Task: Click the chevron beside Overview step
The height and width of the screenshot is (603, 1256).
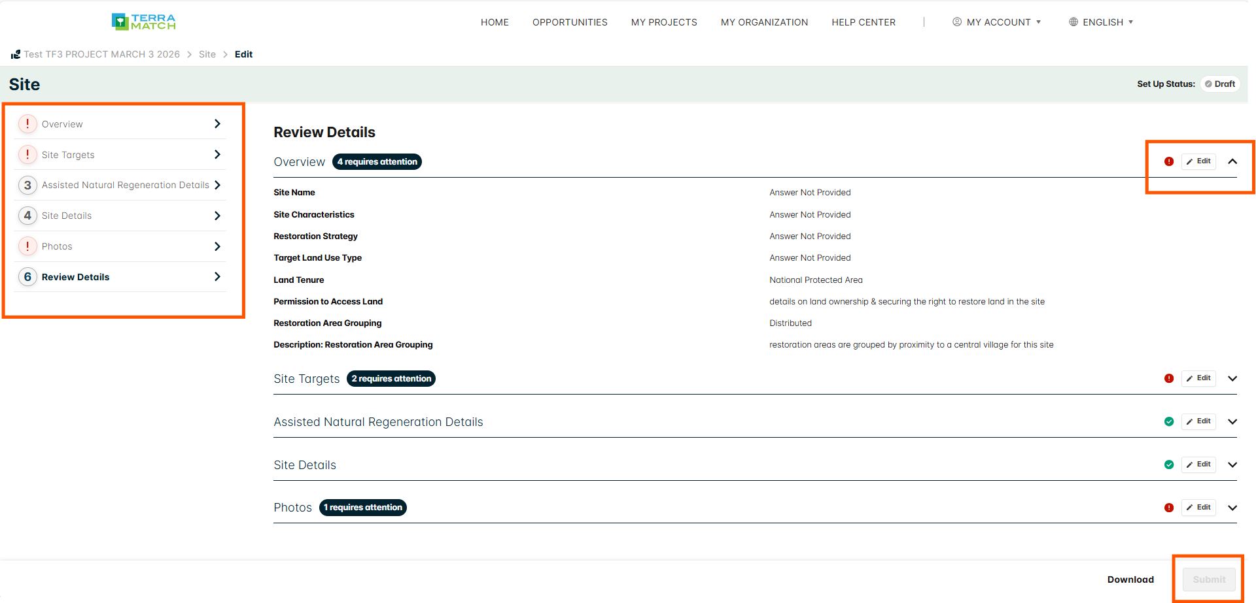Action: [217, 123]
